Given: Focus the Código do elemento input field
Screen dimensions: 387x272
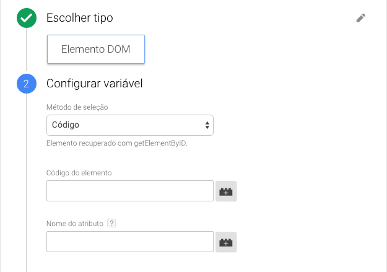Looking at the screenshot, I should coord(130,191).
